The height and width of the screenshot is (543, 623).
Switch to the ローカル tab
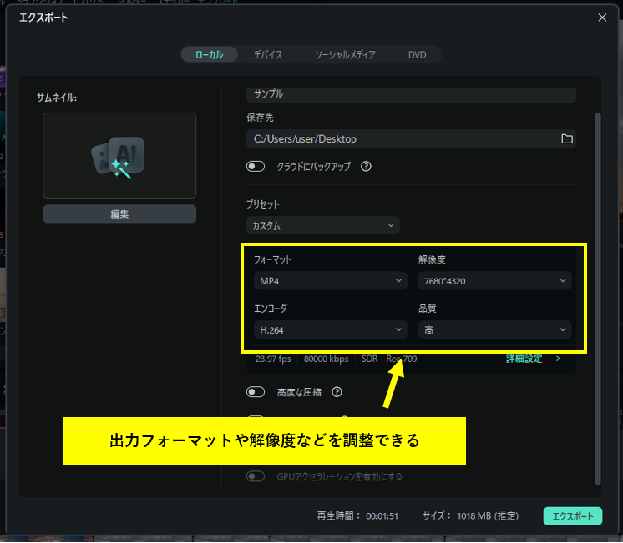tap(210, 54)
